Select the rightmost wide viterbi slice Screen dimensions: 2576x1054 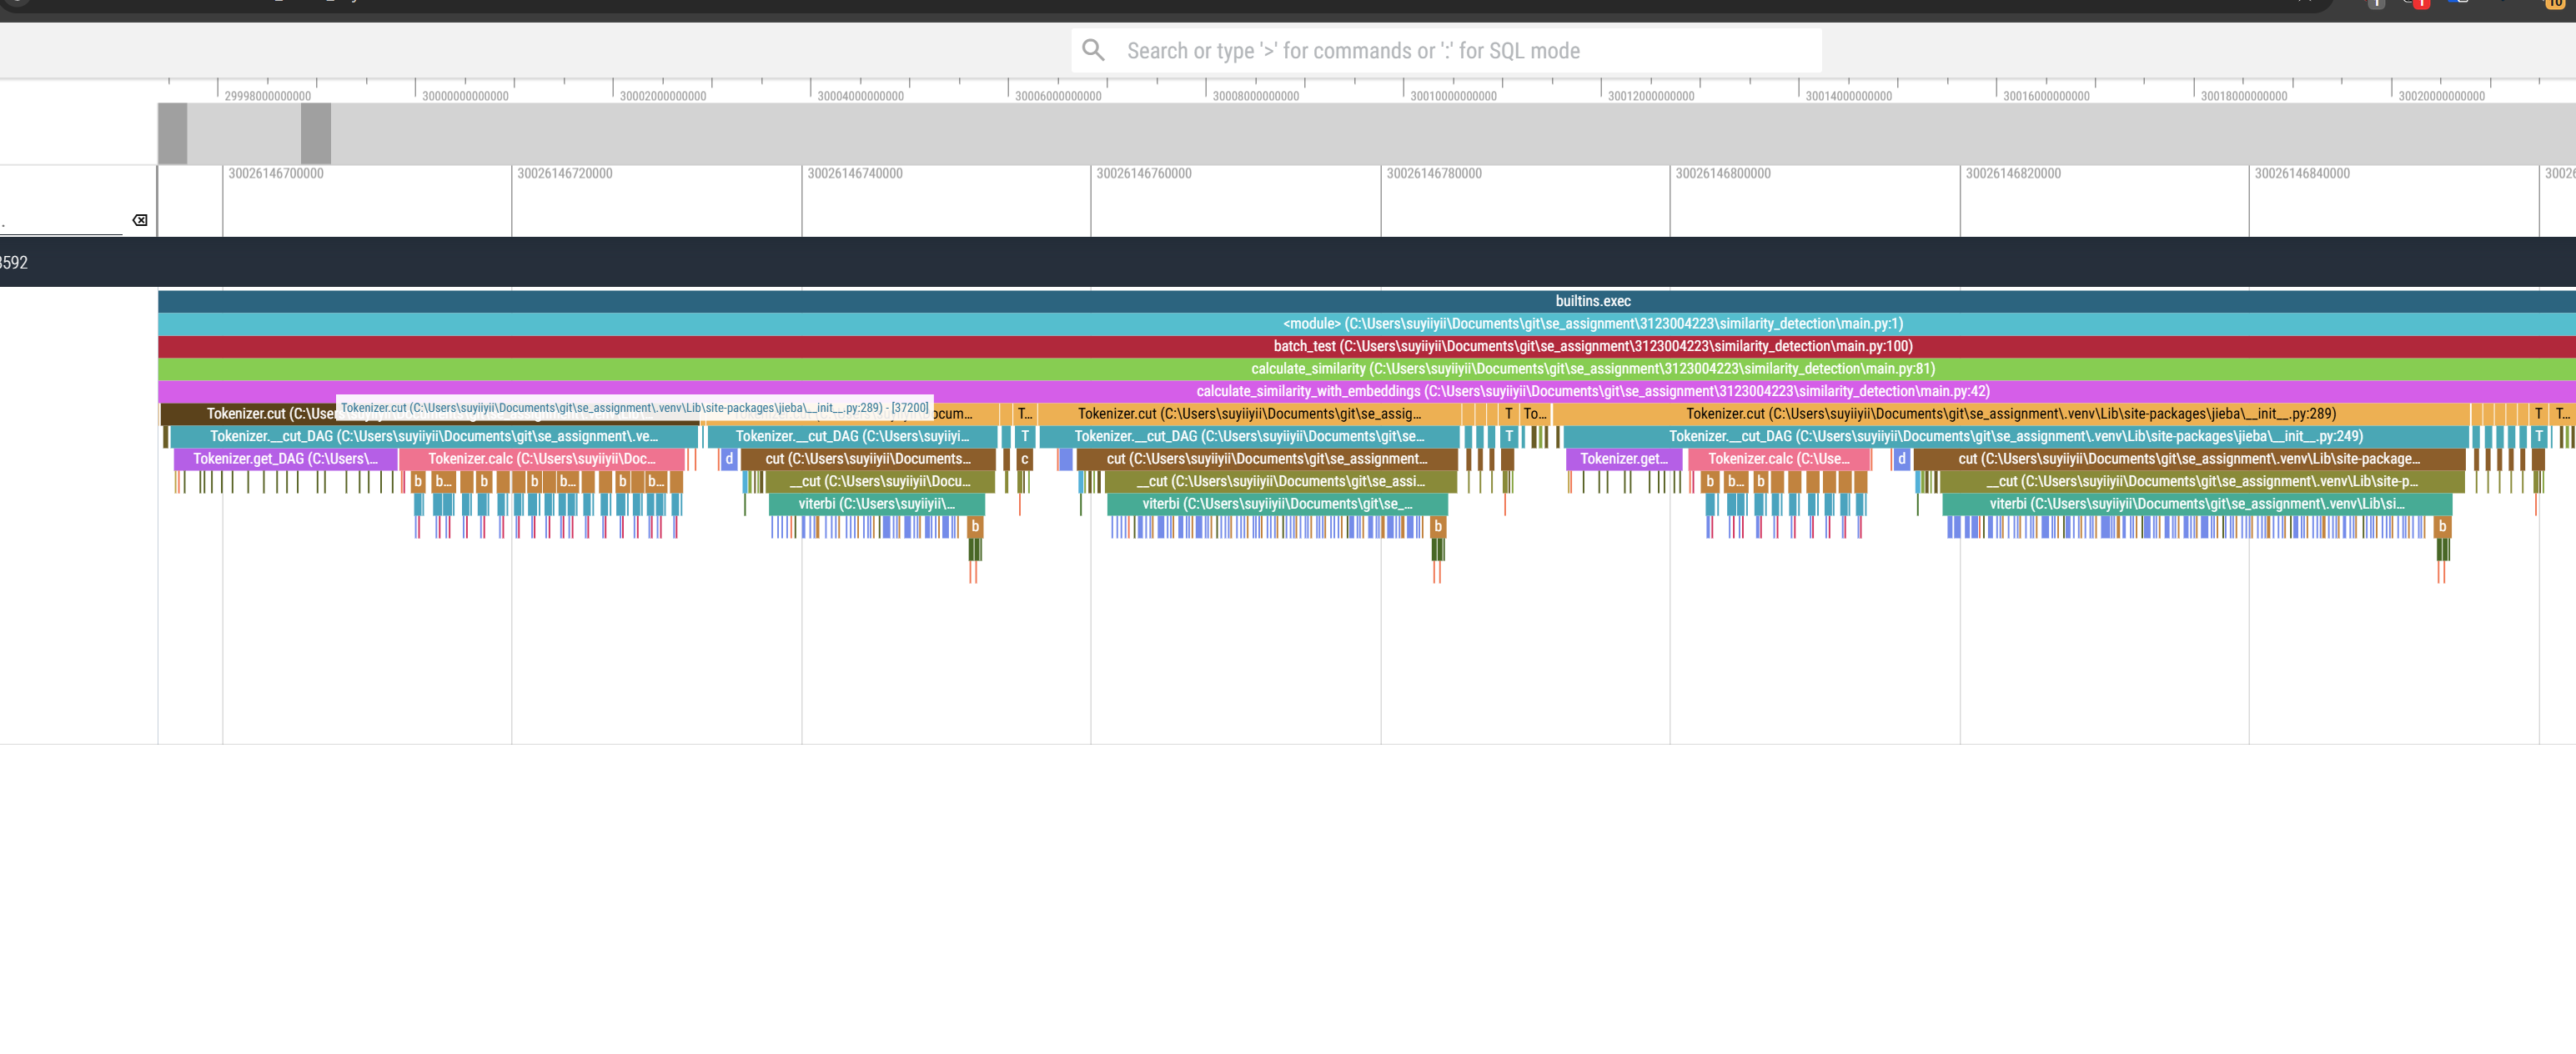pos(2195,504)
